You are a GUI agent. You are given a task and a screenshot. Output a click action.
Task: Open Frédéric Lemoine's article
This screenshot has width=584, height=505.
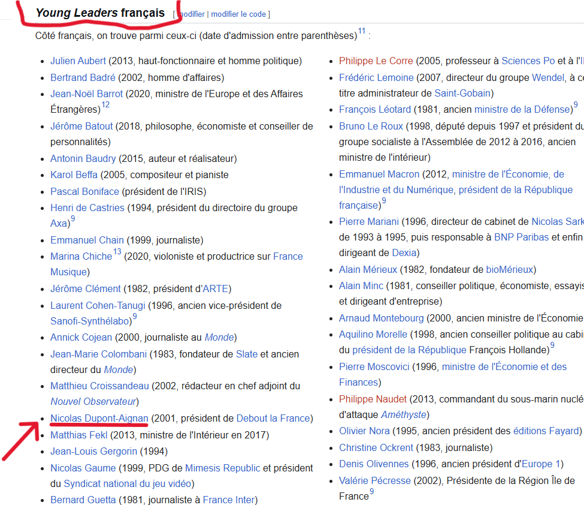click(x=376, y=77)
